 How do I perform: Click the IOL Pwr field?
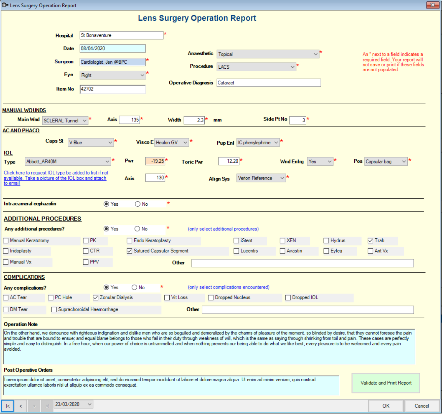click(x=155, y=161)
